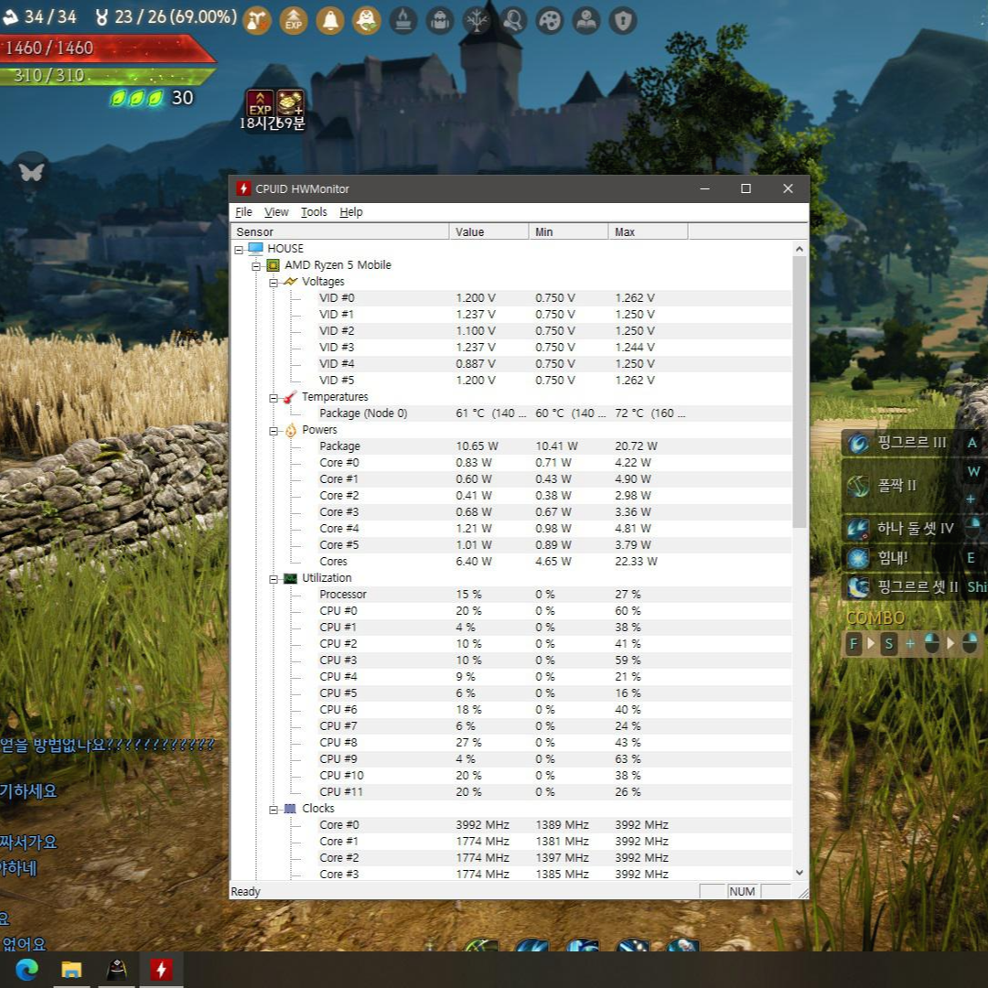The height and width of the screenshot is (988, 988).
Task: Click the combo F key icon
Action: [x=854, y=643]
